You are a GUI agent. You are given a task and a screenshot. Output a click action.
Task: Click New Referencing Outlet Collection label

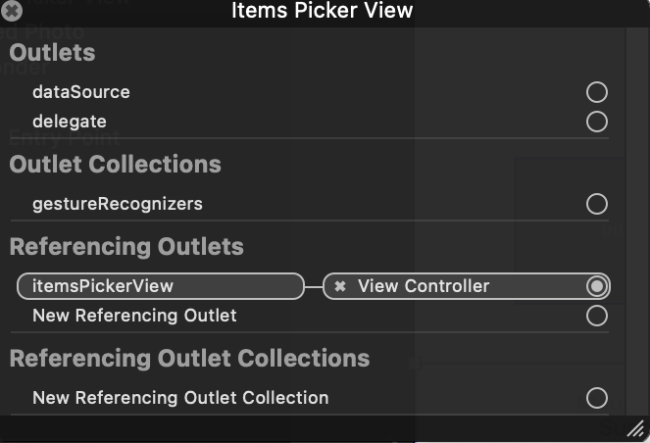(x=180, y=398)
